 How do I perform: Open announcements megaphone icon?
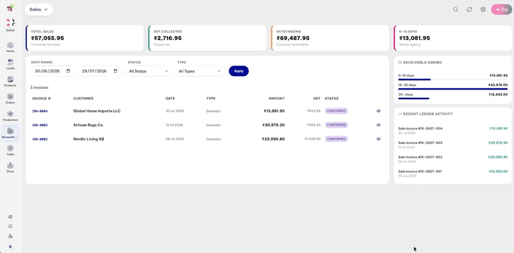coord(11,217)
